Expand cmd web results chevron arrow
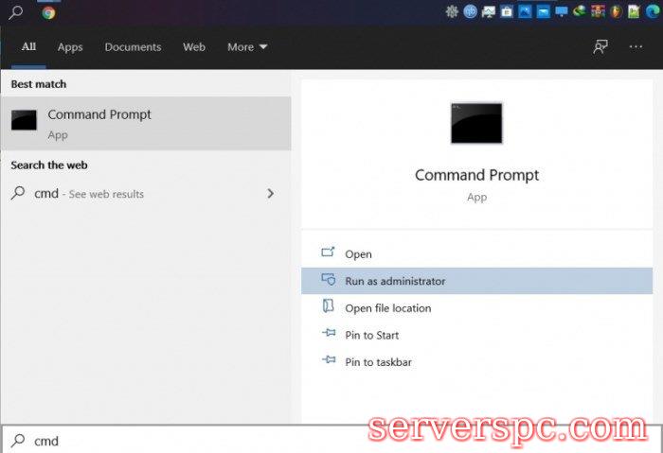 [270, 194]
